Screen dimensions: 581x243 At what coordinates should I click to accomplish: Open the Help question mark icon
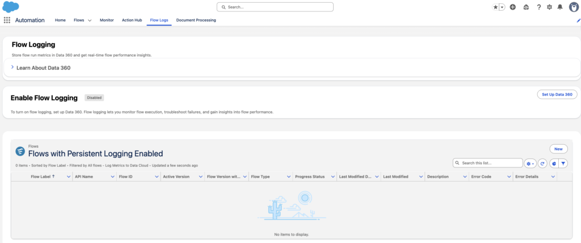click(539, 7)
